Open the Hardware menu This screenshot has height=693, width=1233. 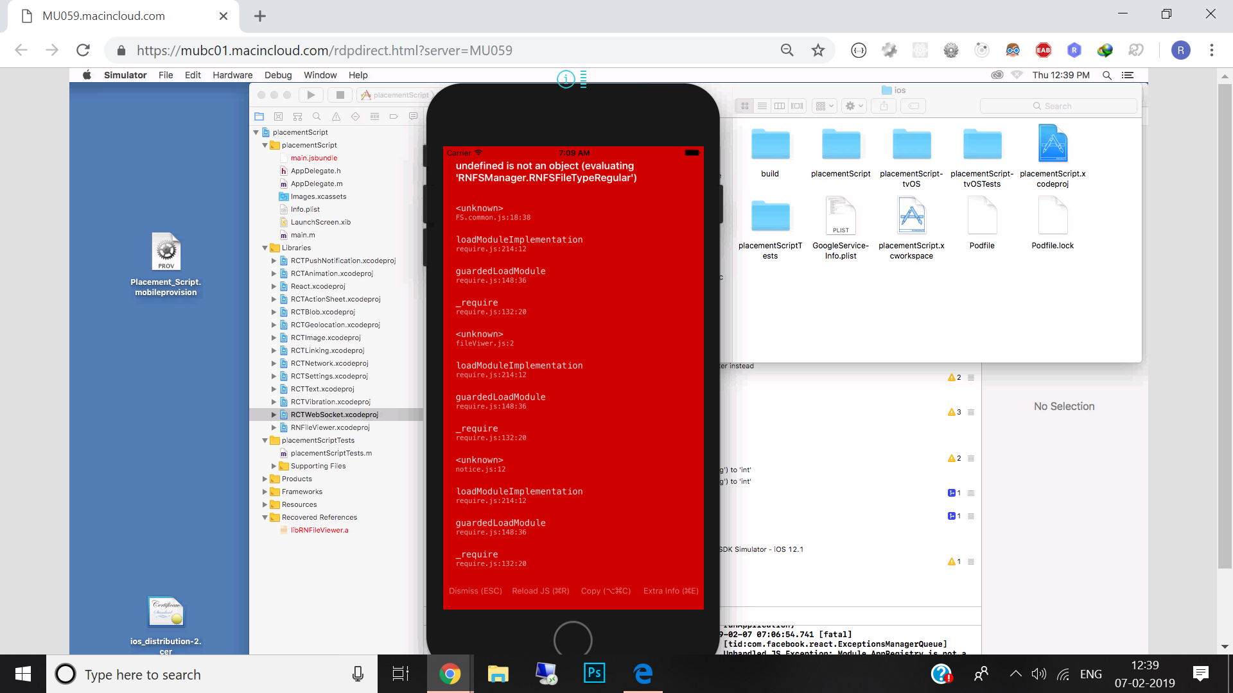click(x=232, y=75)
